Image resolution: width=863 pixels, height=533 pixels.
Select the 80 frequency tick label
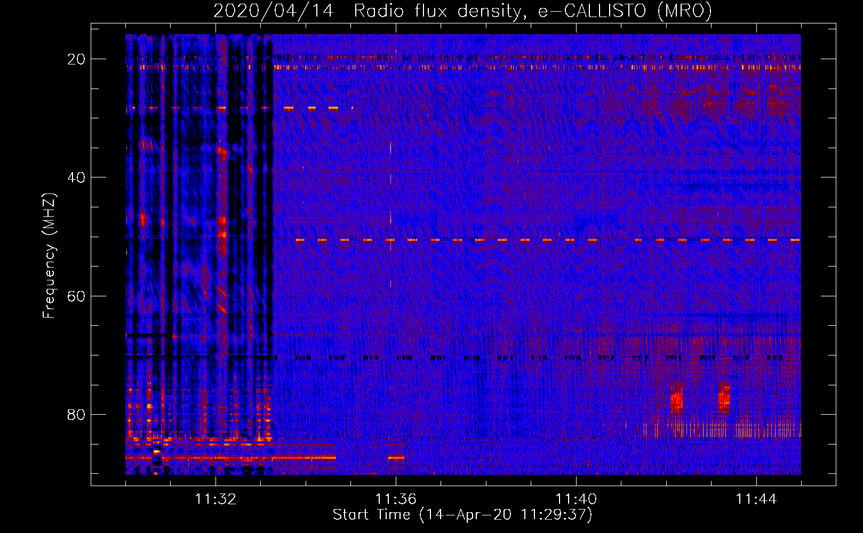click(x=76, y=414)
